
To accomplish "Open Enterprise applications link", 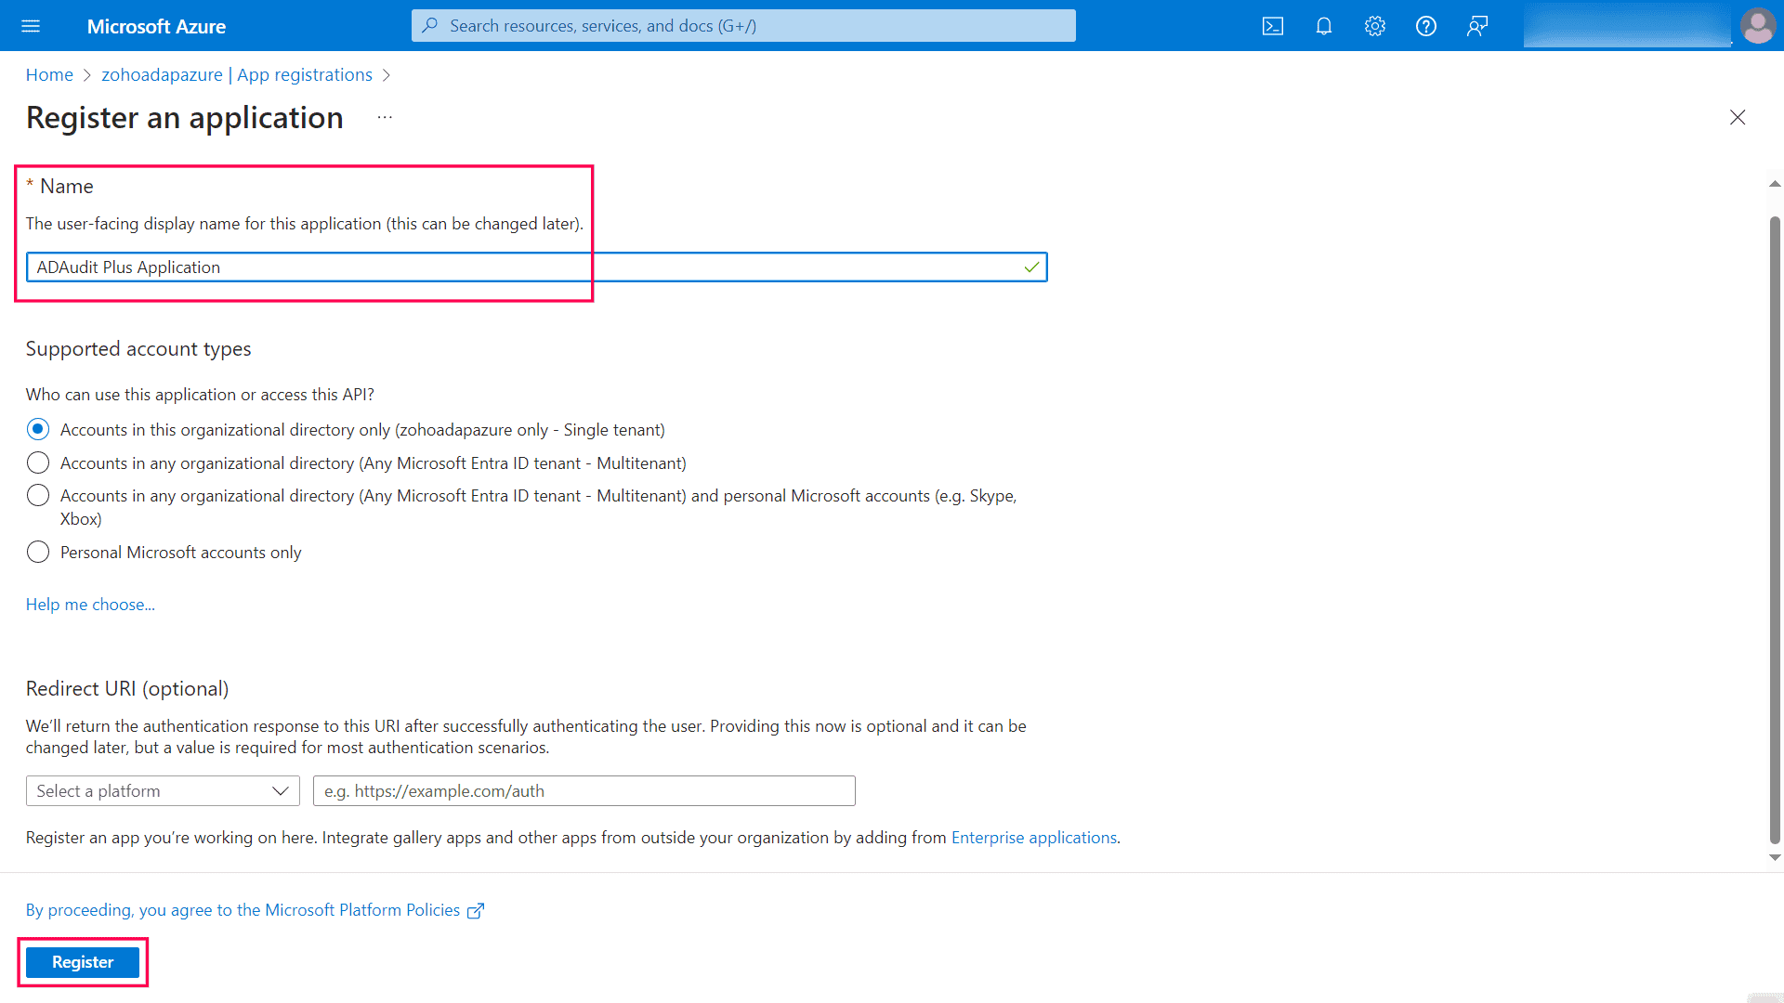I will 1034,837.
